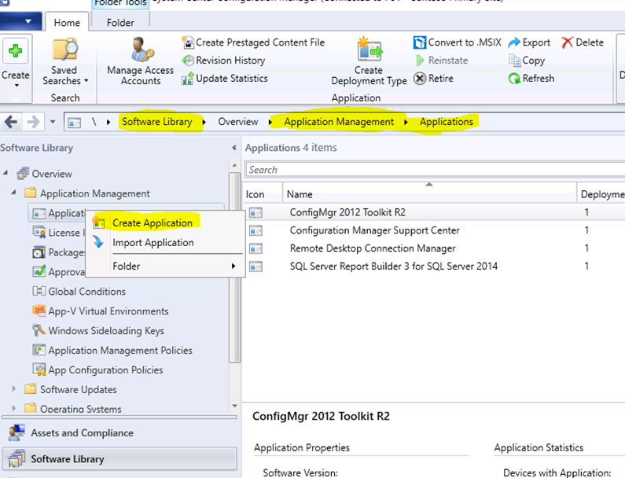
Task: Expand arrow after Application Management breadcrumb
Action: click(x=406, y=122)
